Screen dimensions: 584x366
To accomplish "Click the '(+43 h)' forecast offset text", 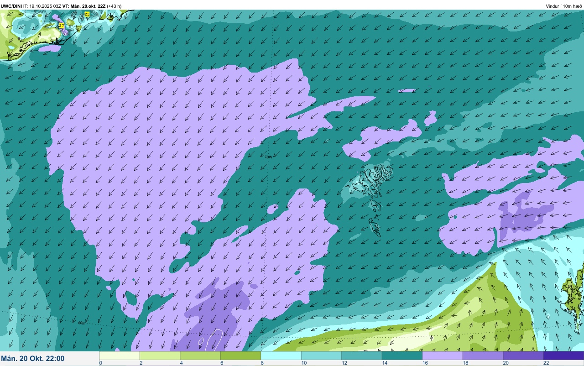I will point(114,6).
